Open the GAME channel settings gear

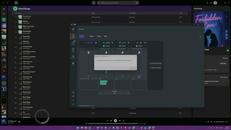[112, 43]
